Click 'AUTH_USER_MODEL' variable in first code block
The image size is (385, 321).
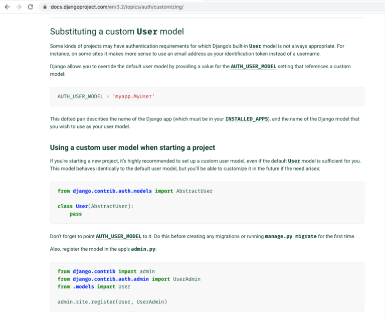pos(80,96)
